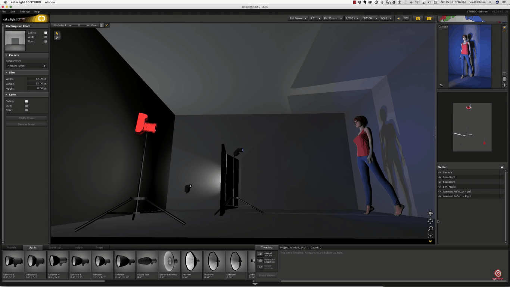
Task: Click the Modify Preset button
Action: [x=27, y=118]
